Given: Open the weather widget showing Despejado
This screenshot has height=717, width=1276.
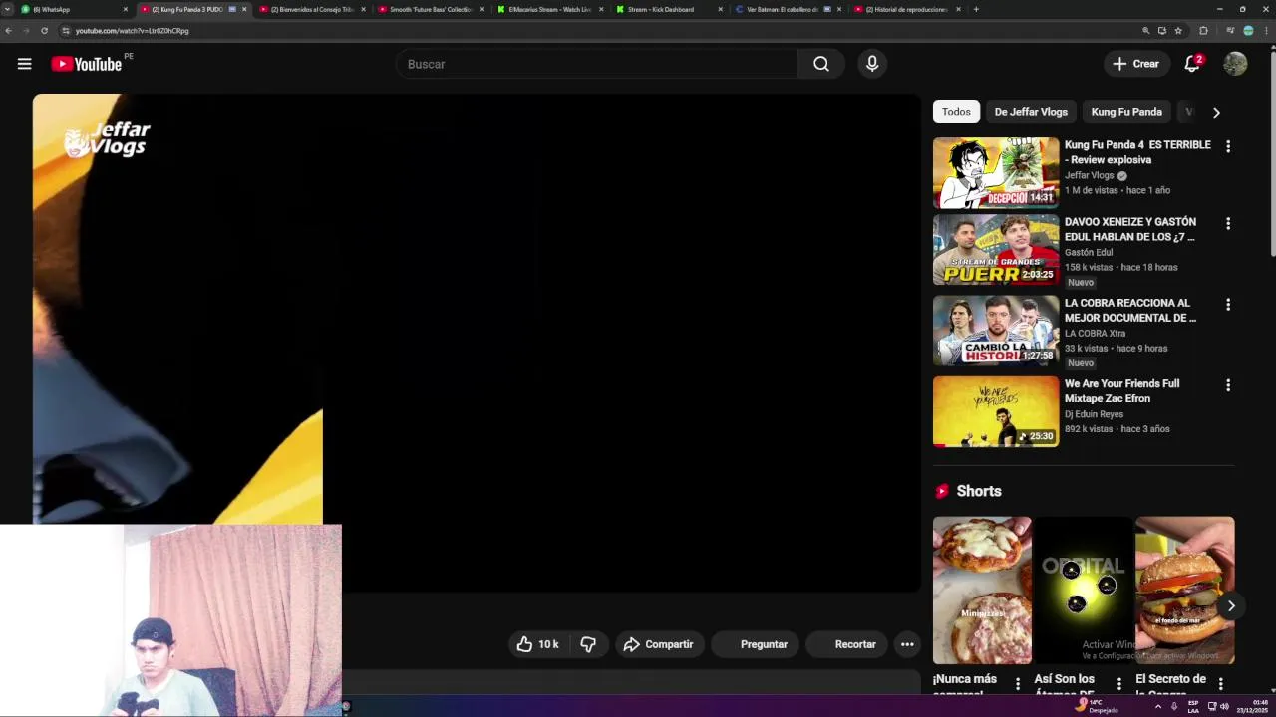Looking at the screenshot, I should [1097, 706].
